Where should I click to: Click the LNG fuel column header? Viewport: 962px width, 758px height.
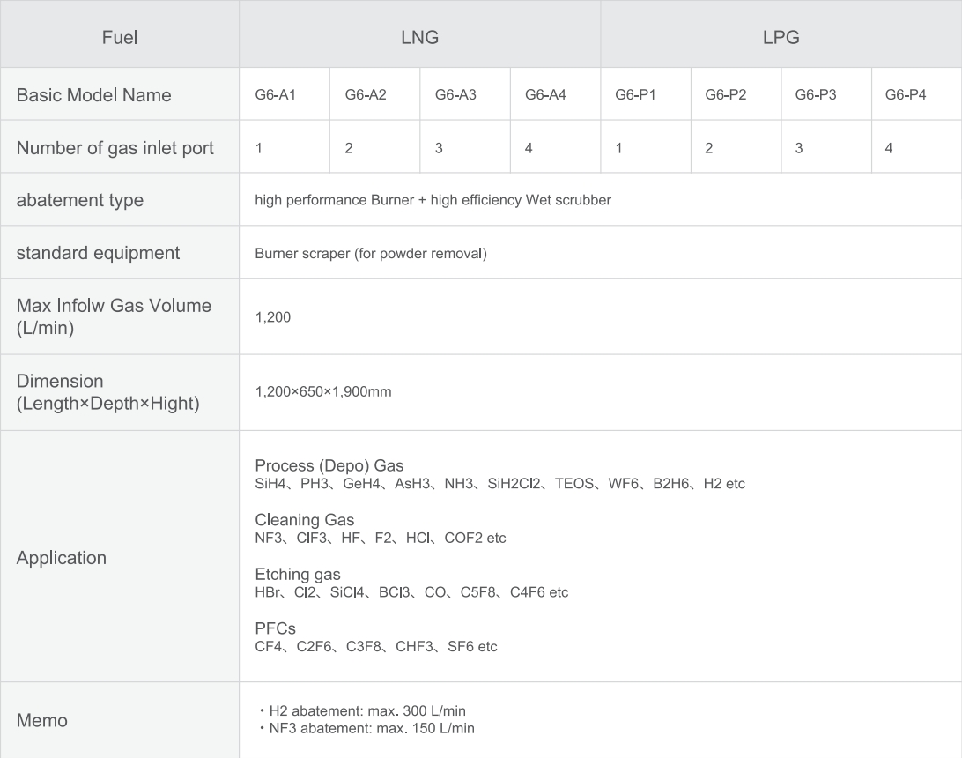pyautogui.click(x=419, y=33)
